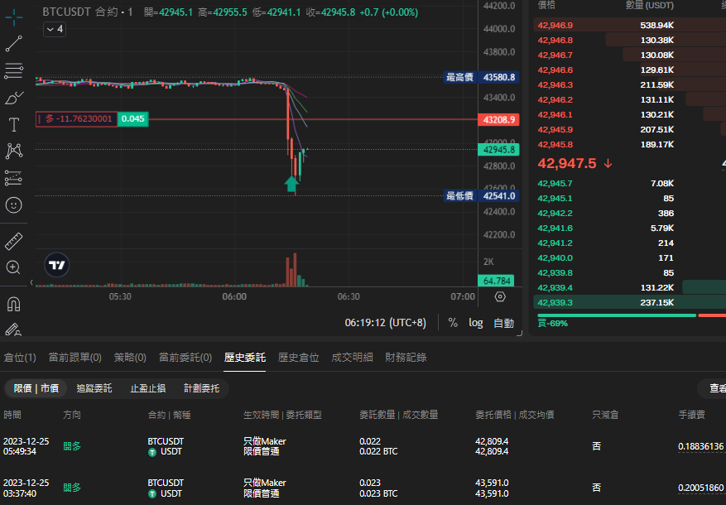
Task: Open the 策略(0) tab
Action: pyautogui.click(x=130, y=358)
